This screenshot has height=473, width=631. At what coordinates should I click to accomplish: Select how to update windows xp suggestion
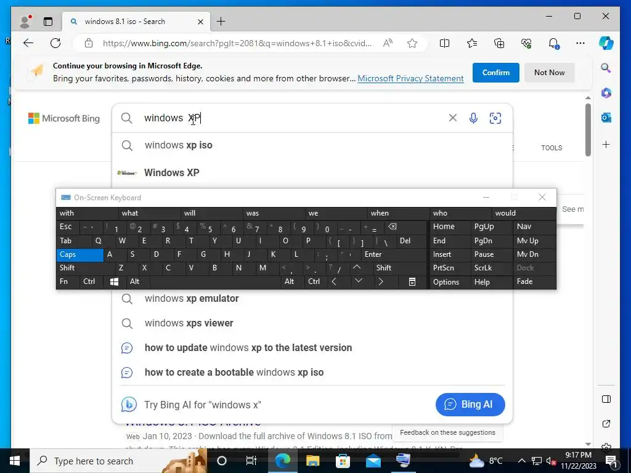point(312,347)
